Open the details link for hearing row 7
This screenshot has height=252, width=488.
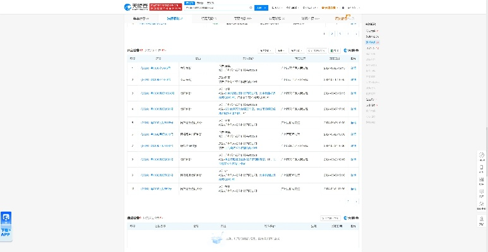354,146
